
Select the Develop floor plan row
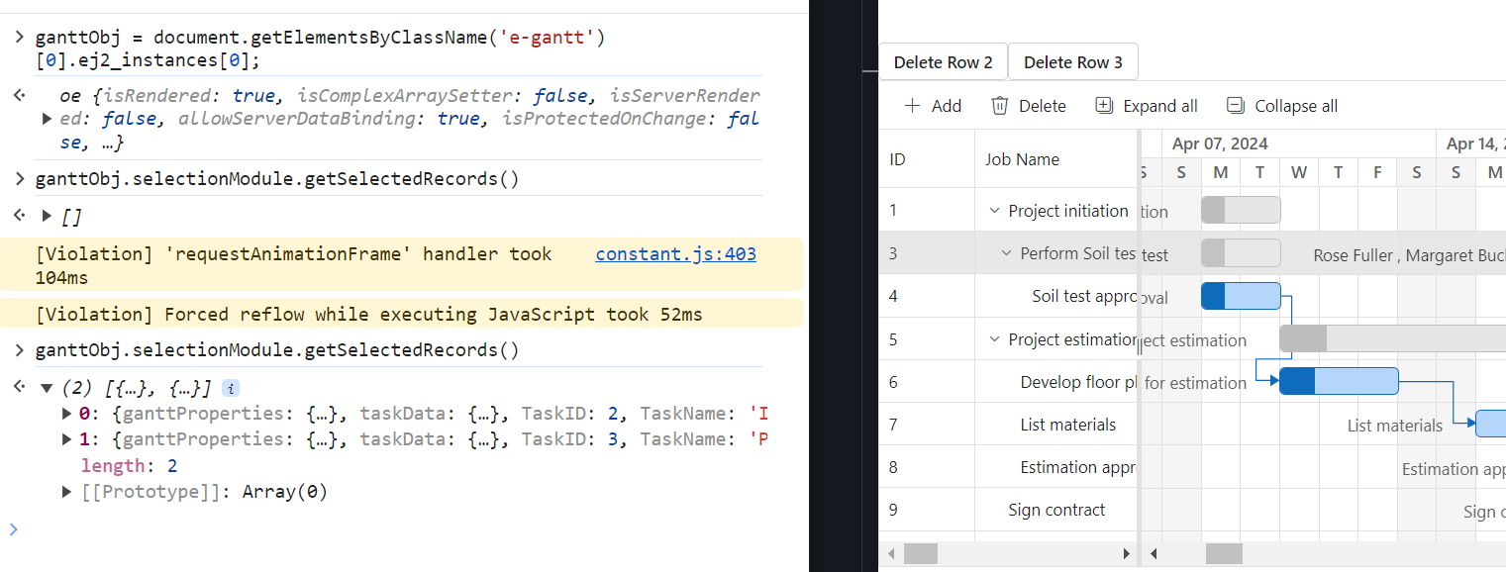pos(1007,382)
